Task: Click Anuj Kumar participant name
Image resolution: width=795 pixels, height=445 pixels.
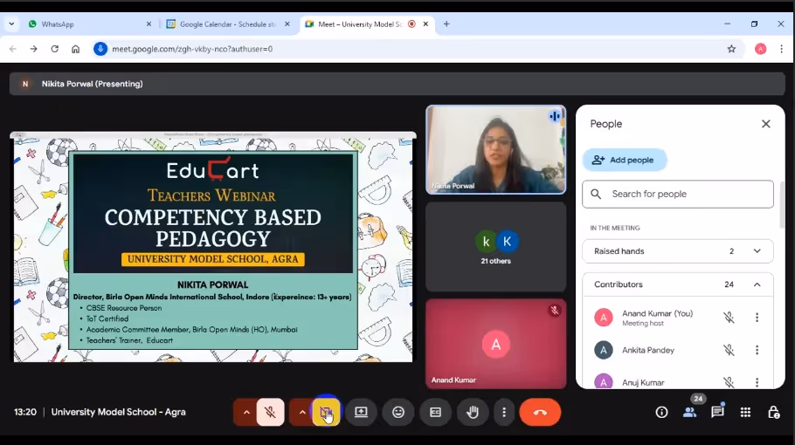Action: pos(643,382)
